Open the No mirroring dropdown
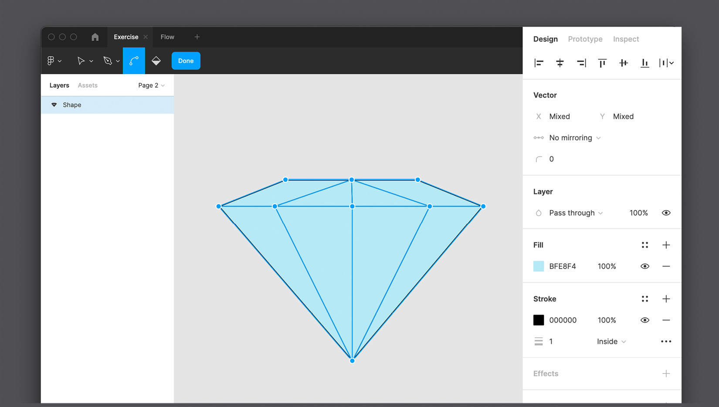Viewport: 719px width, 407px height. click(574, 138)
